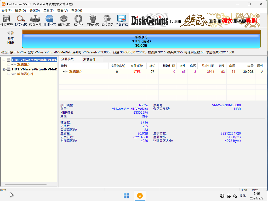Switch to the 浏览文件 tab

coord(92,59)
